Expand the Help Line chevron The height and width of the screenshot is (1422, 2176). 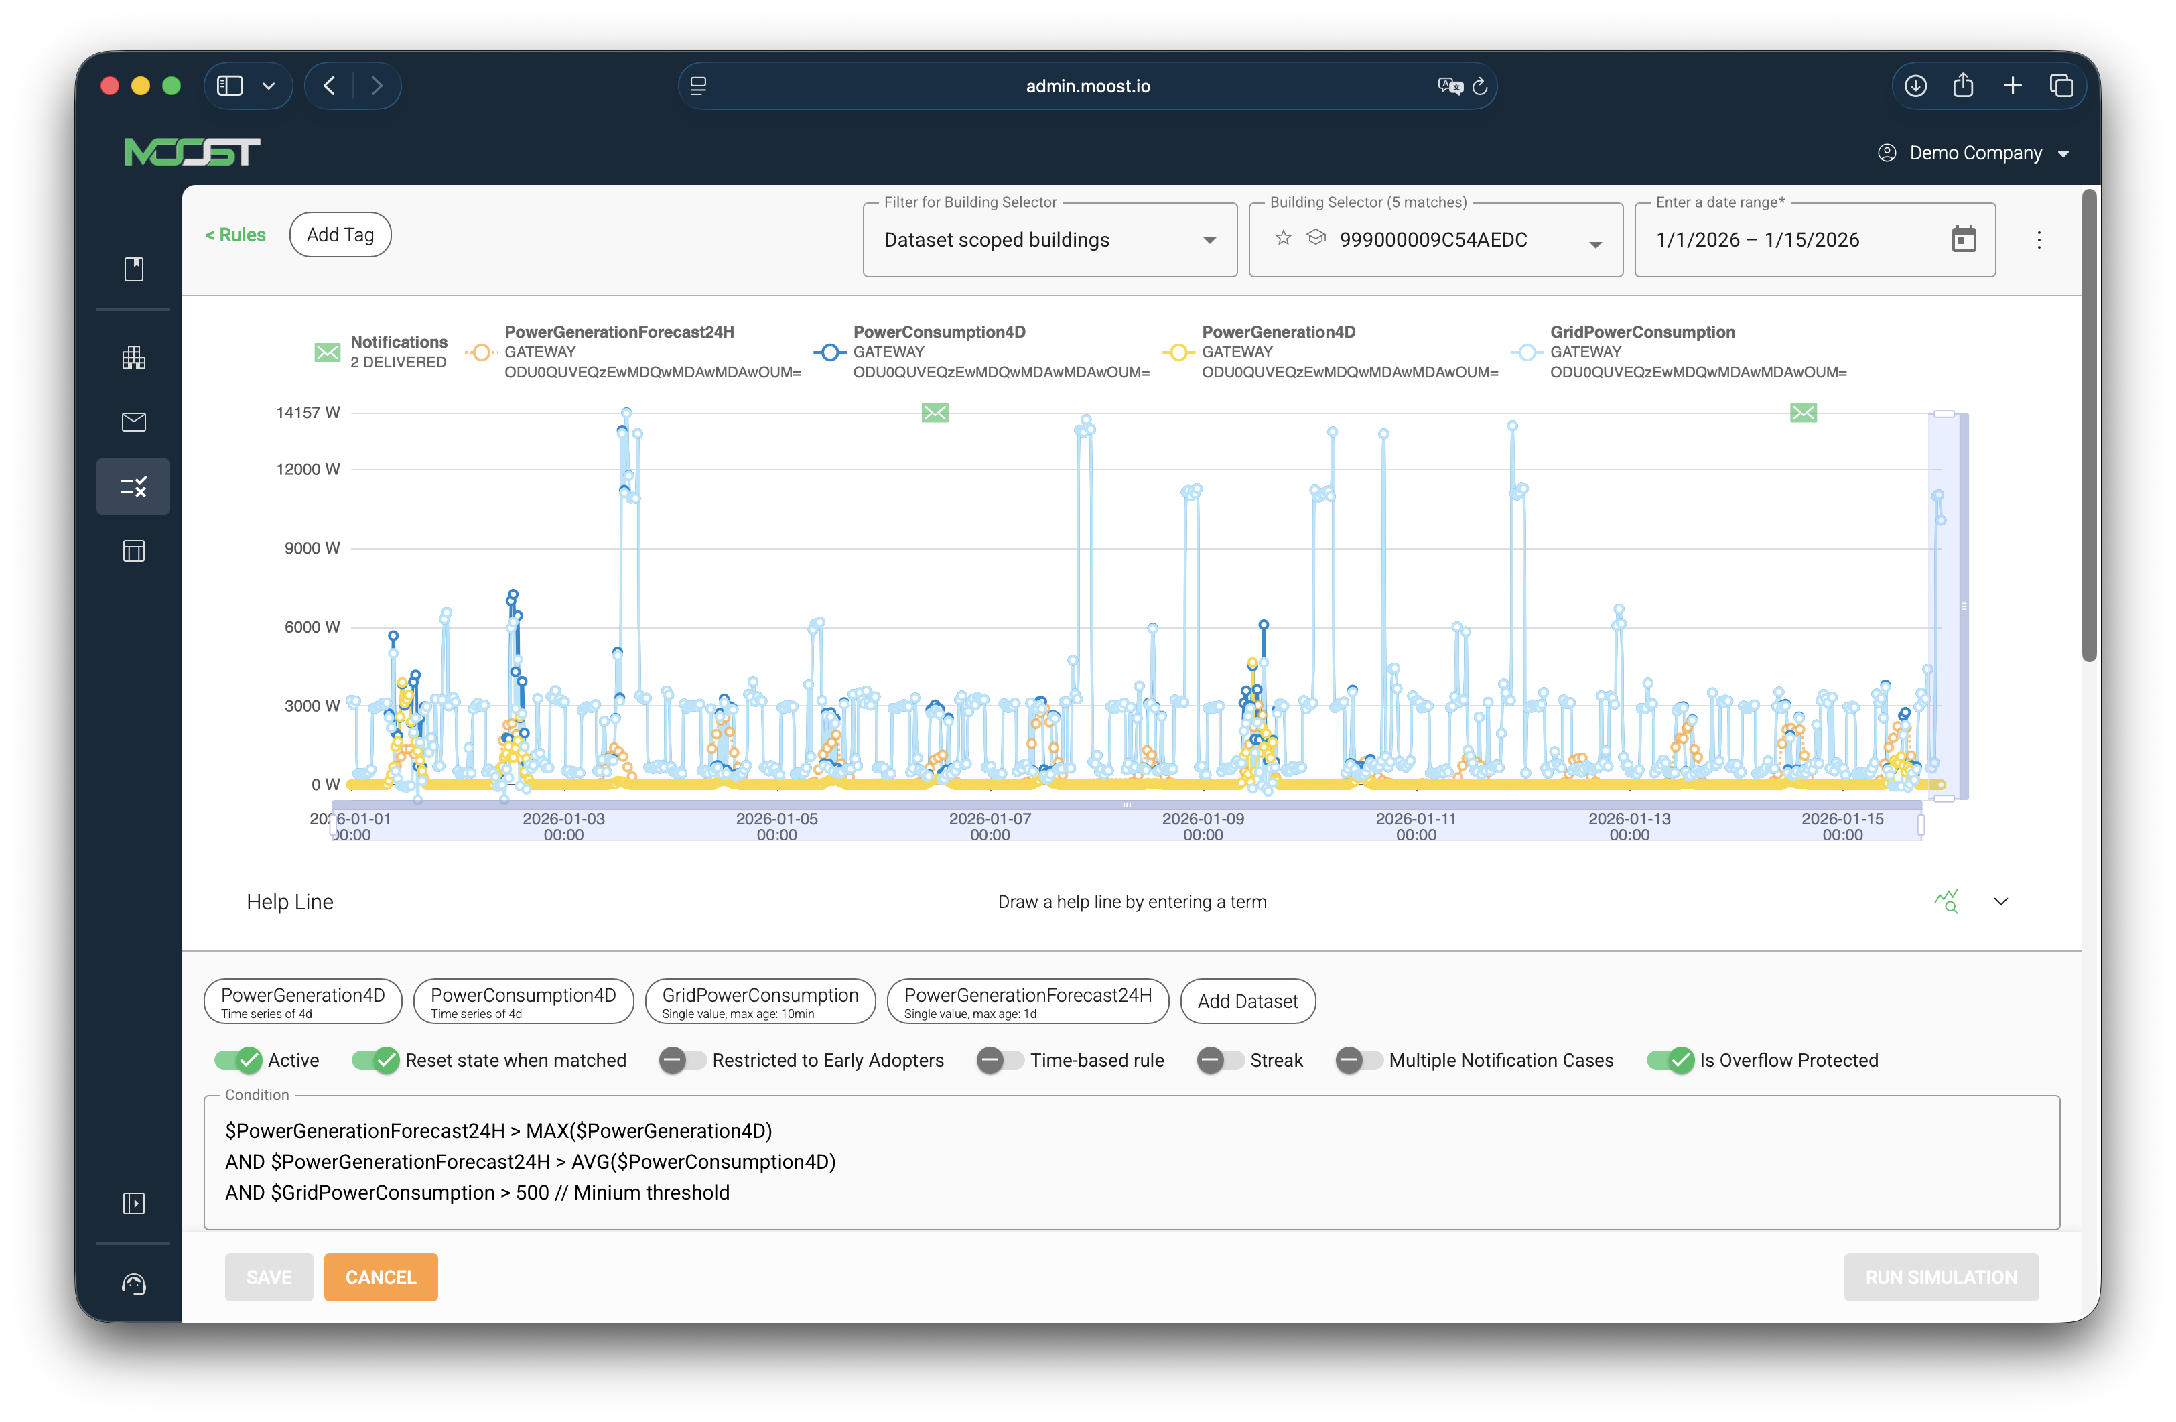(x=2000, y=902)
